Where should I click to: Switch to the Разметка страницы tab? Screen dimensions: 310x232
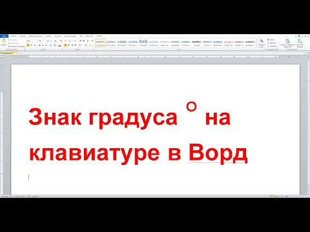pos(36,36)
